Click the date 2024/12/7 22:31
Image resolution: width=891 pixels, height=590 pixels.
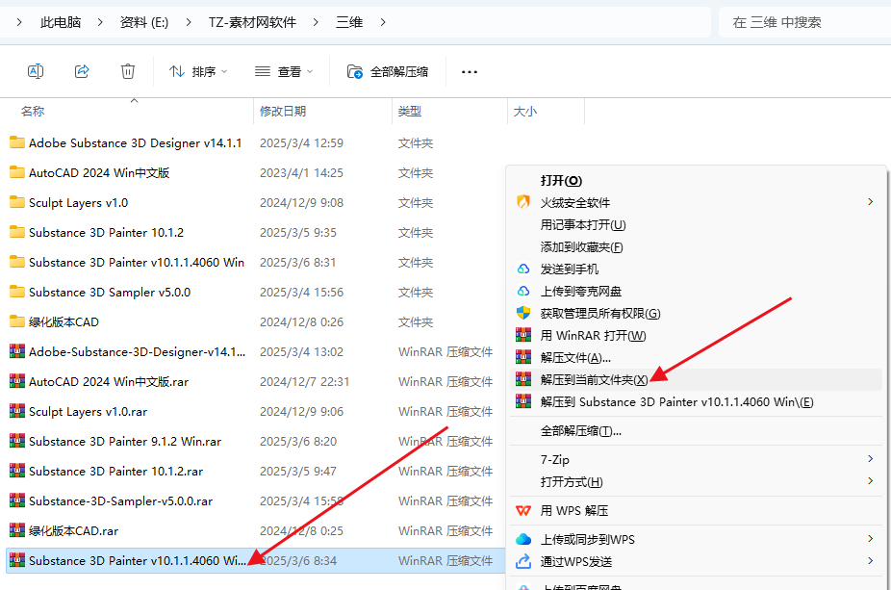point(304,381)
